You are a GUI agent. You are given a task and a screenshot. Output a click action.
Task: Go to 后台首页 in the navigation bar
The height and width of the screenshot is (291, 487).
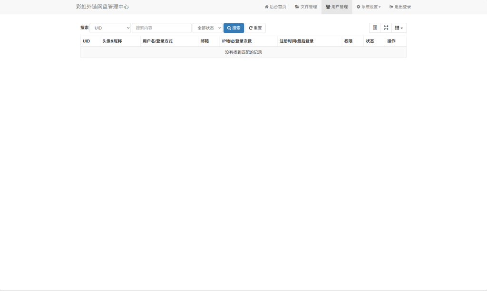pos(277,7)
